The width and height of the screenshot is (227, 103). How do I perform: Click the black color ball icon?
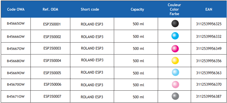[x=175, y=24]
